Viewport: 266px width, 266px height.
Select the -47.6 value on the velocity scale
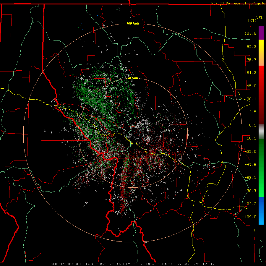[x=250, y=165]
